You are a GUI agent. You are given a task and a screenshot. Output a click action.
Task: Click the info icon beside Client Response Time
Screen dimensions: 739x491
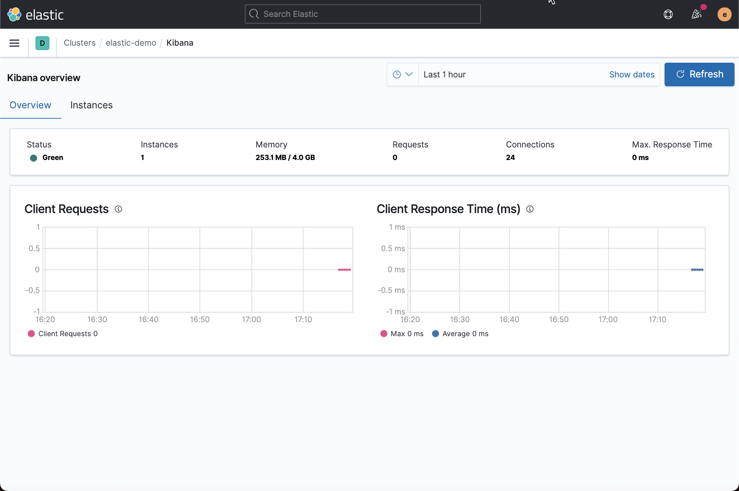pyautogui.click(x=530, y=209)
